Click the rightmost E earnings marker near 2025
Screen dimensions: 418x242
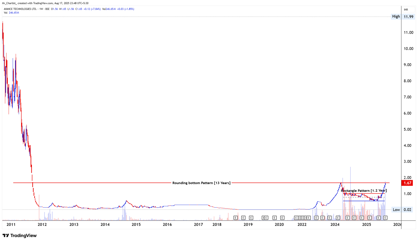tap(385, 217)
